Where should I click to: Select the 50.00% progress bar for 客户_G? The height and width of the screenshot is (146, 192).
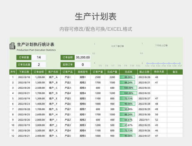pos(124,109)
